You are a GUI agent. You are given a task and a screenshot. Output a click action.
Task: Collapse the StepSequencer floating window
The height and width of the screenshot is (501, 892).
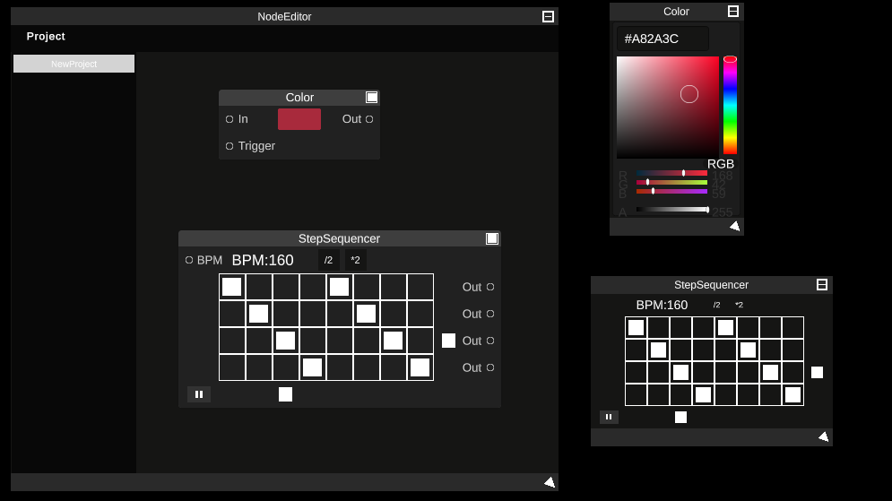[x=822, y=284]
